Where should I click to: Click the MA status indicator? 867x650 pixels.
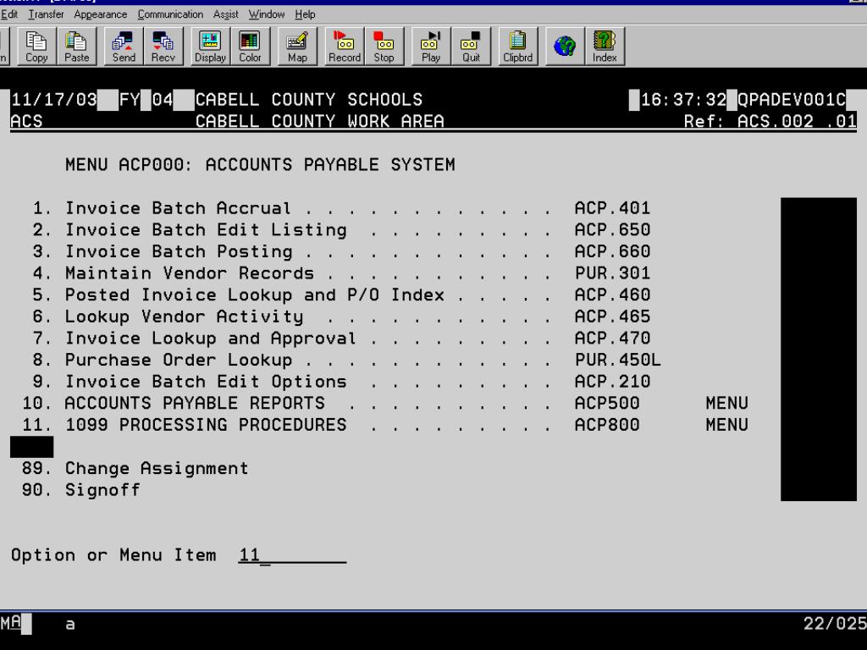pos(11,624)
